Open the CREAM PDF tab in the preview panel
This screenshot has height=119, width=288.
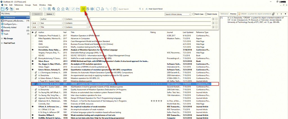254,14
